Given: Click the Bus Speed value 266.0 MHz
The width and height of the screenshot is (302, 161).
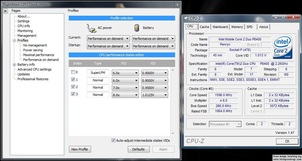Looking at the screenshot, I should 223,106.
